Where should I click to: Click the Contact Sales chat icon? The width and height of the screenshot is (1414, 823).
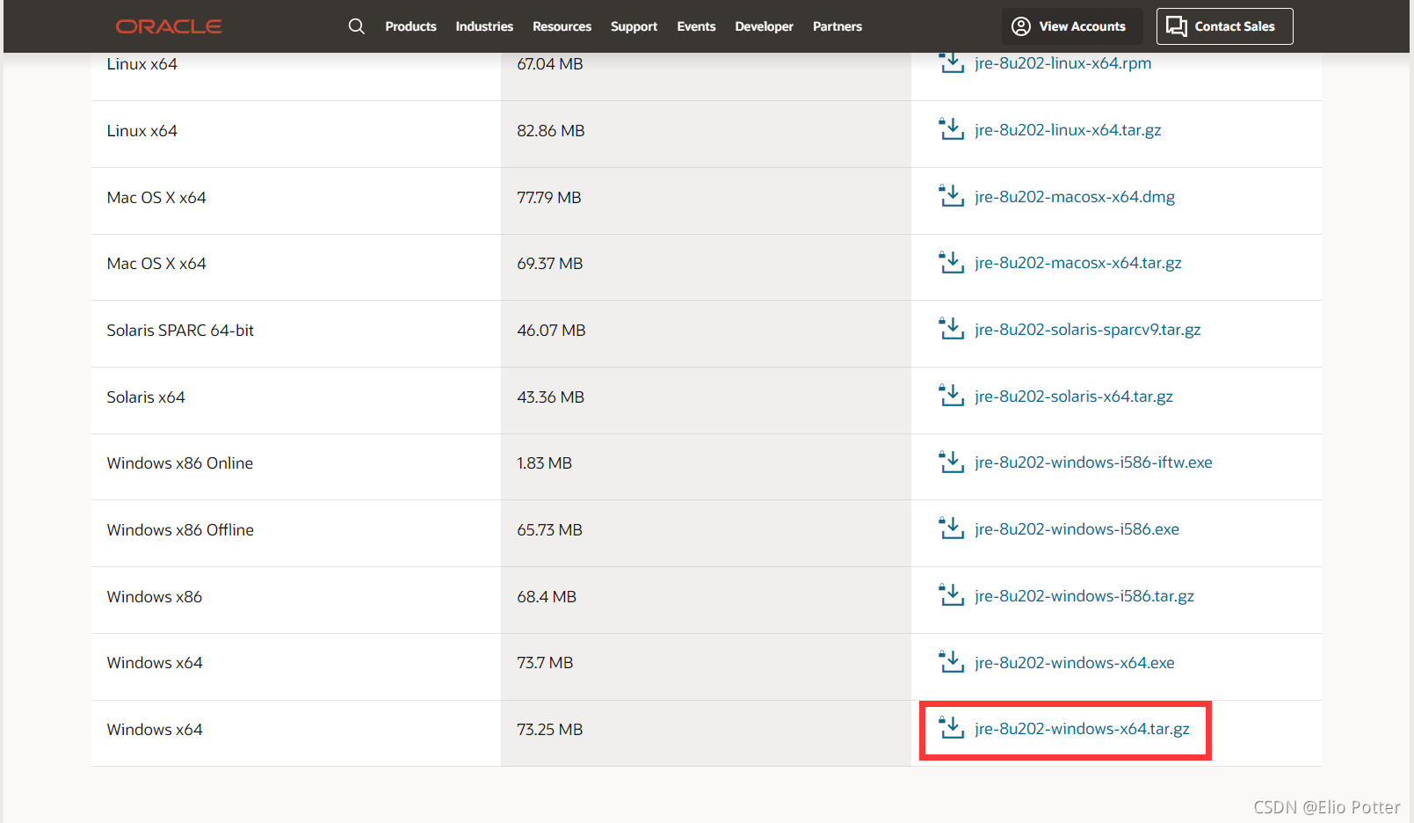1177,26
